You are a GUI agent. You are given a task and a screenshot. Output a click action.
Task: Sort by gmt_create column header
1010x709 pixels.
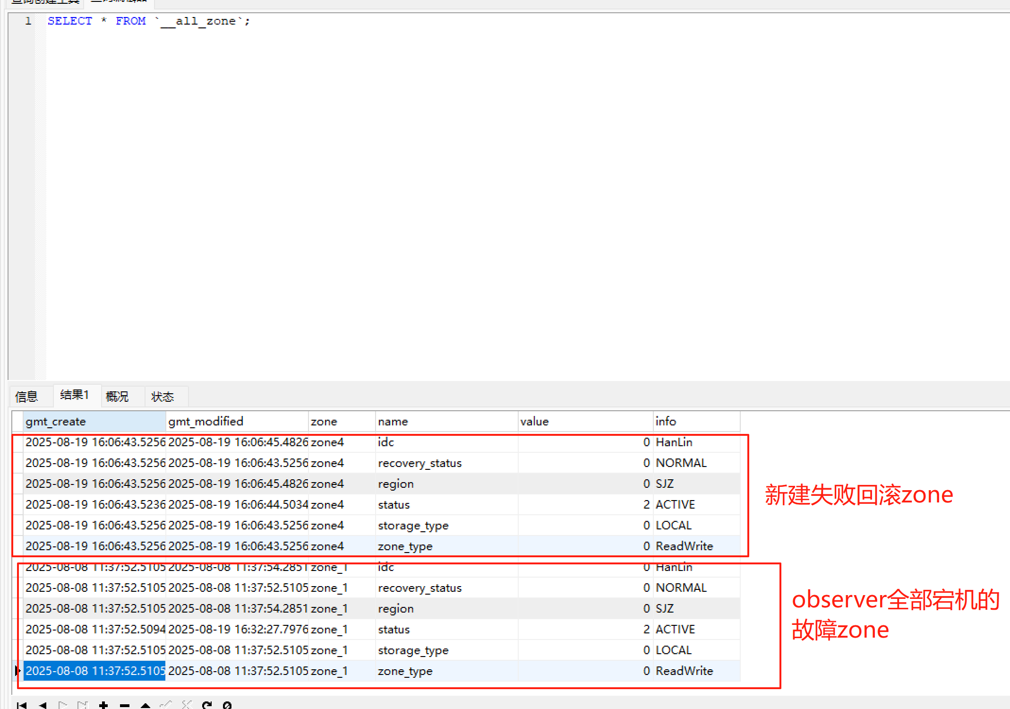94,421
